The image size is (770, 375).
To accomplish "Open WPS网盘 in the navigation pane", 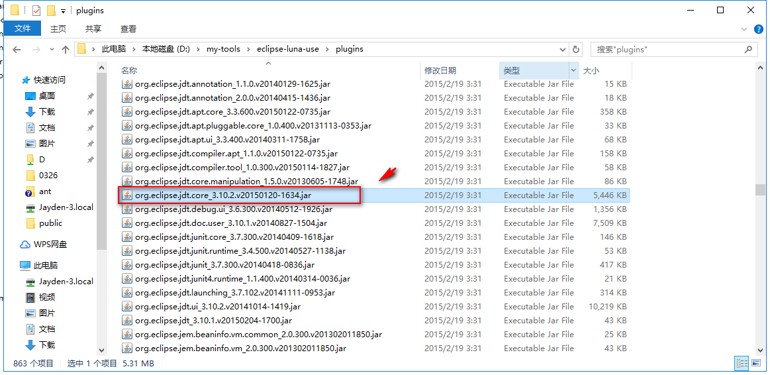I will coord(50,244).
